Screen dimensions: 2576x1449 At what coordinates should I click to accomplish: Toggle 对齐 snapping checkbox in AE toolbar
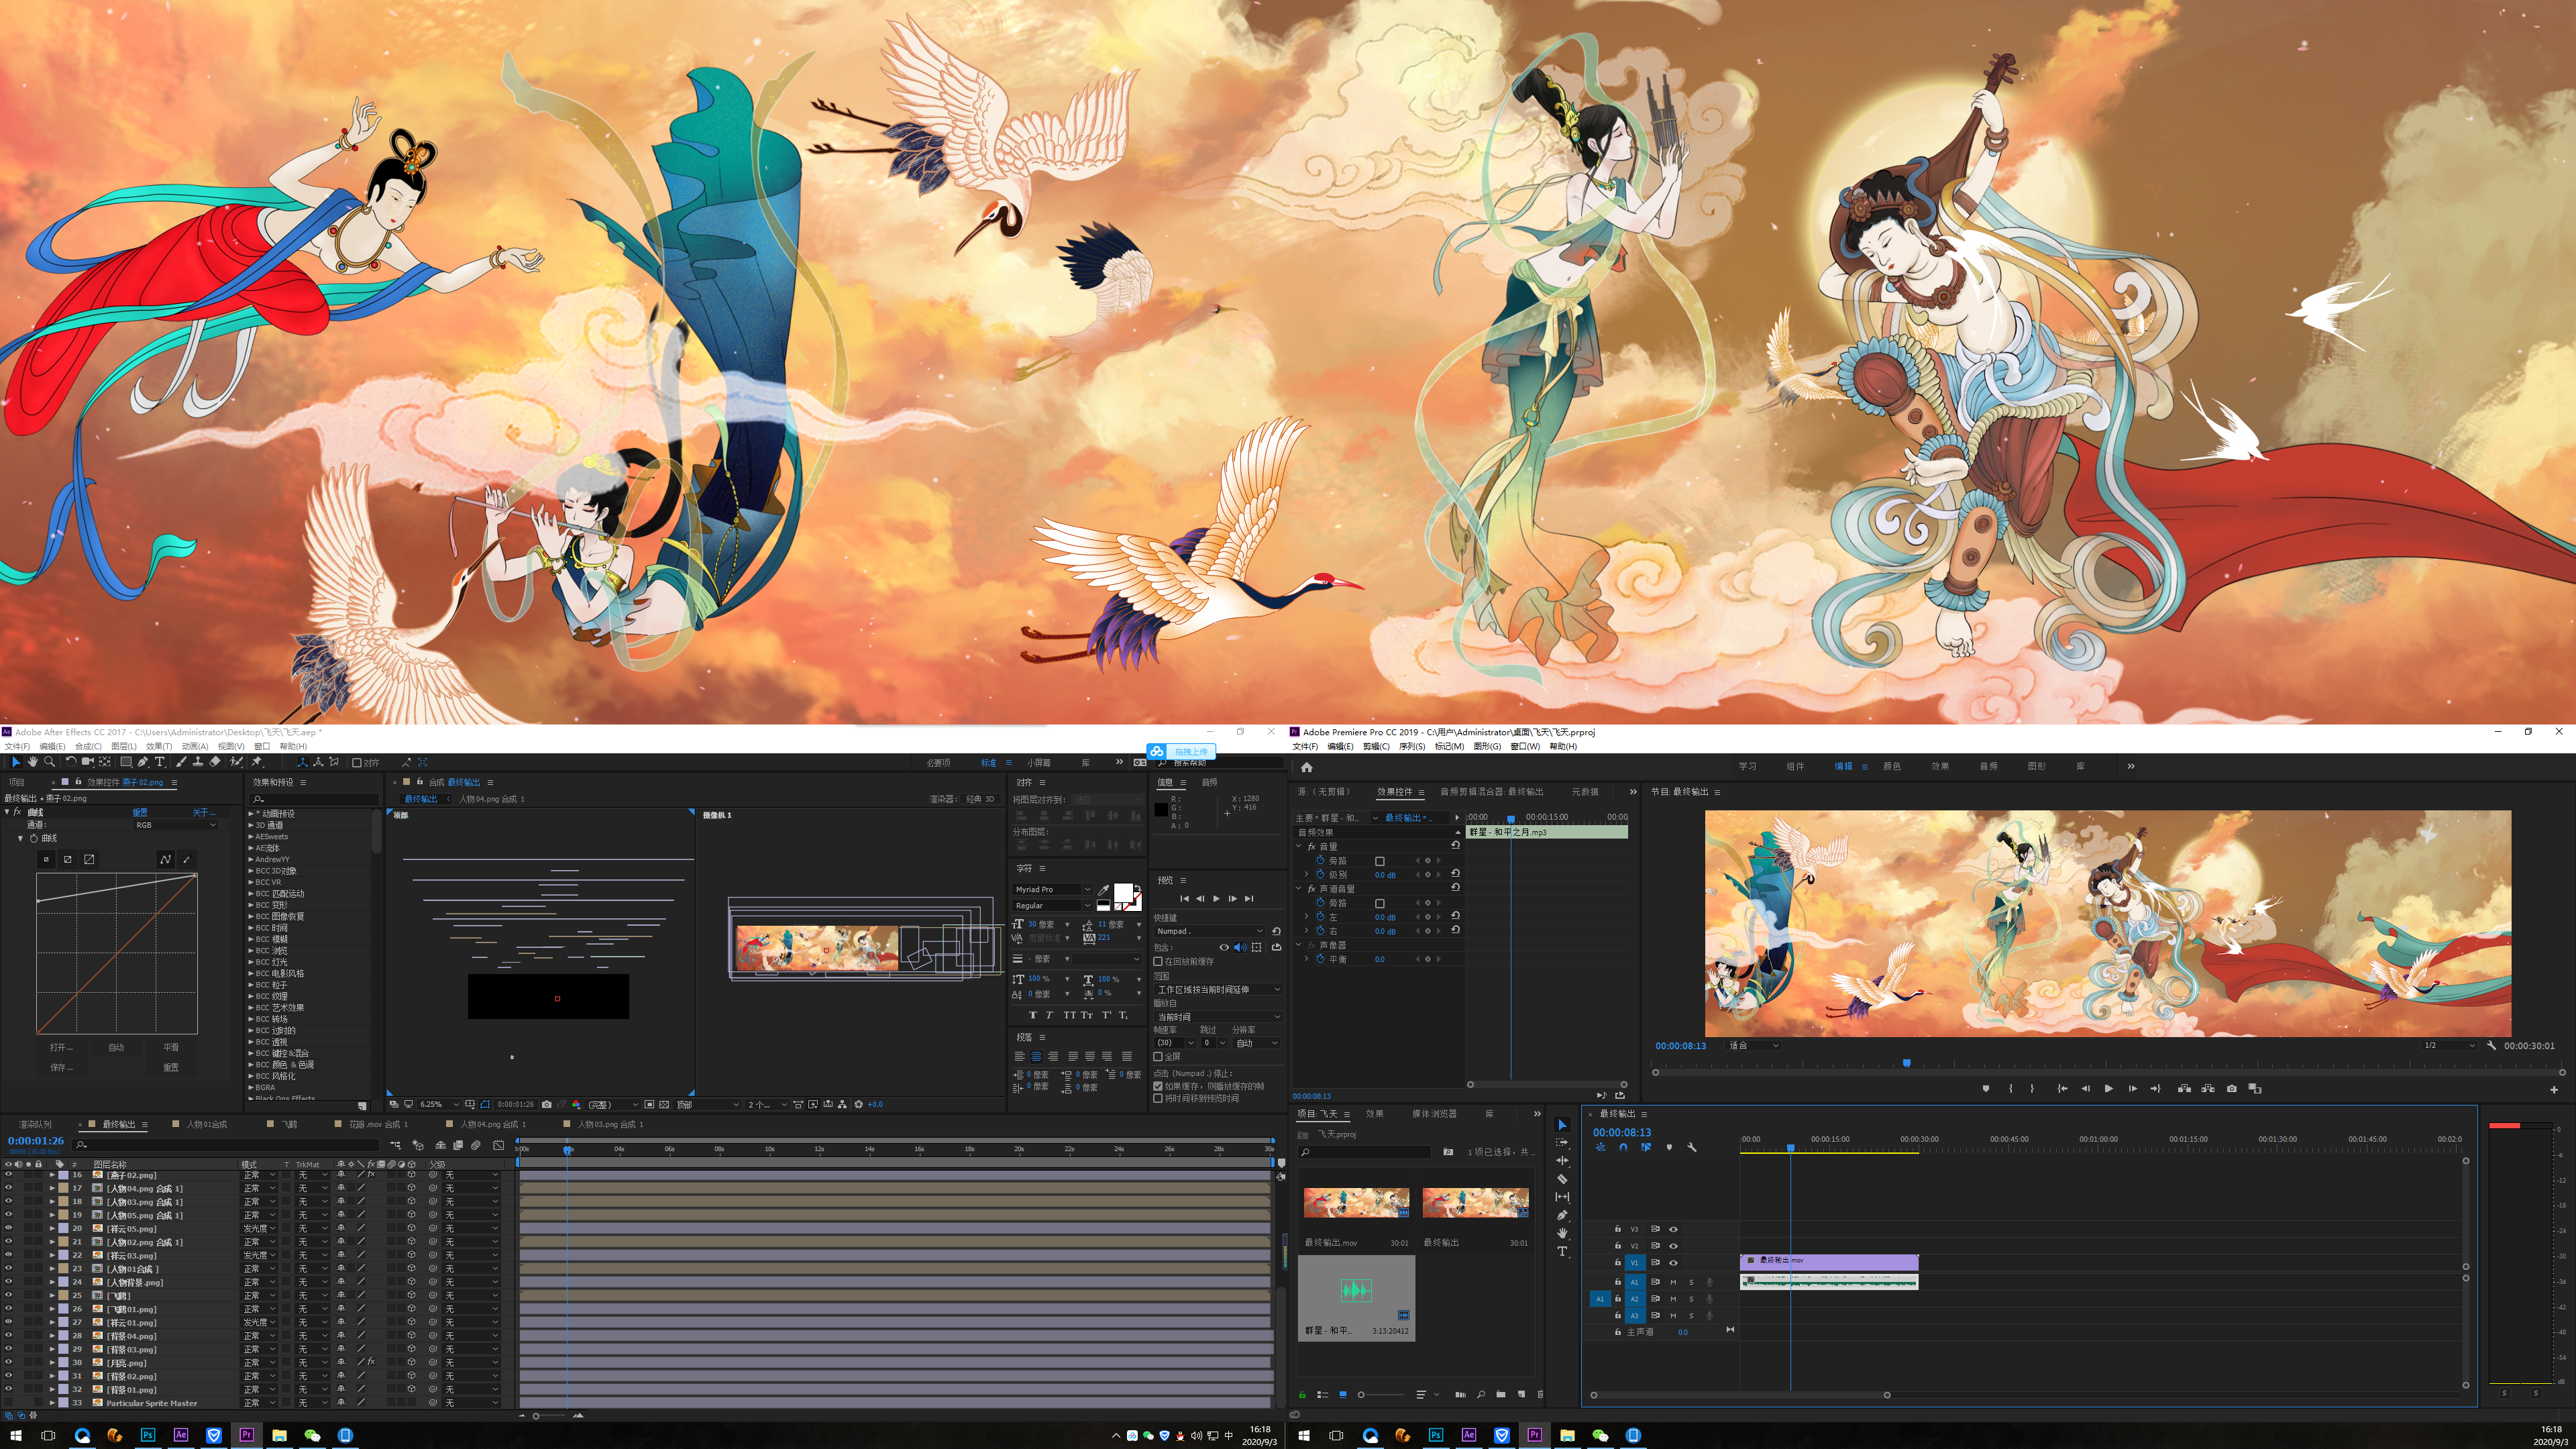[x=357, y=763]
